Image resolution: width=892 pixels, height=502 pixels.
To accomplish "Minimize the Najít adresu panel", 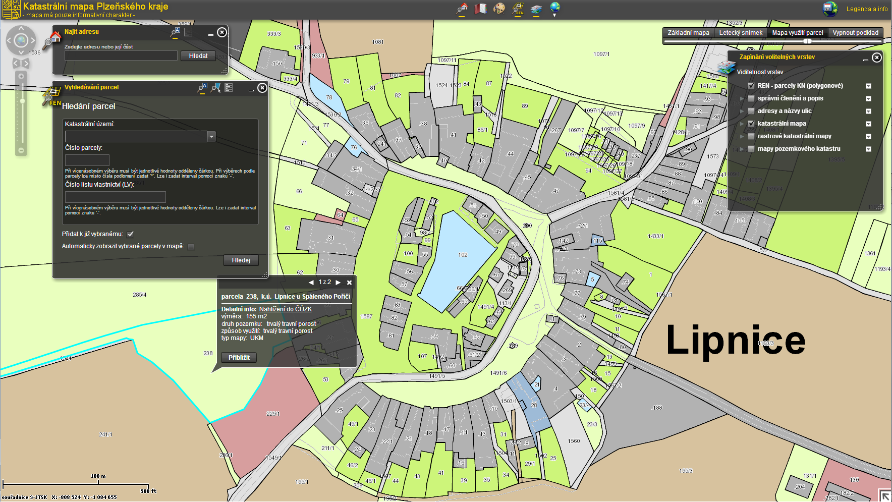I will click(x=210, y=35).
